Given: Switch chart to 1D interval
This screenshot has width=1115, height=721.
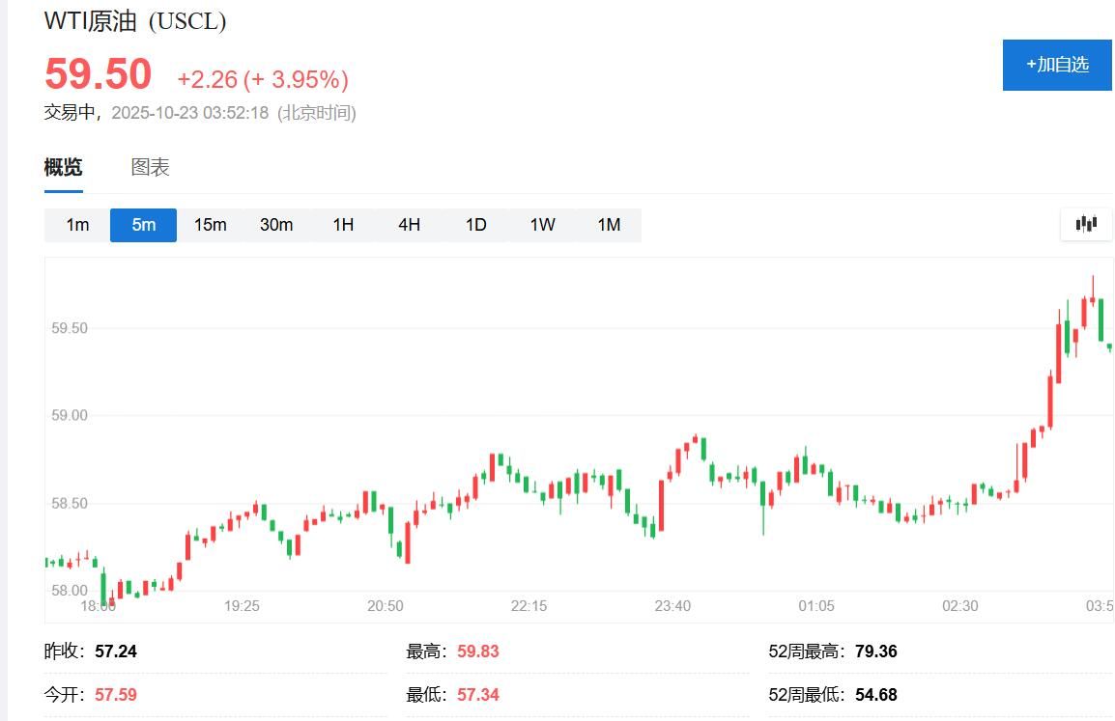Looking at the screenshot, I should (x=475, y=224).
